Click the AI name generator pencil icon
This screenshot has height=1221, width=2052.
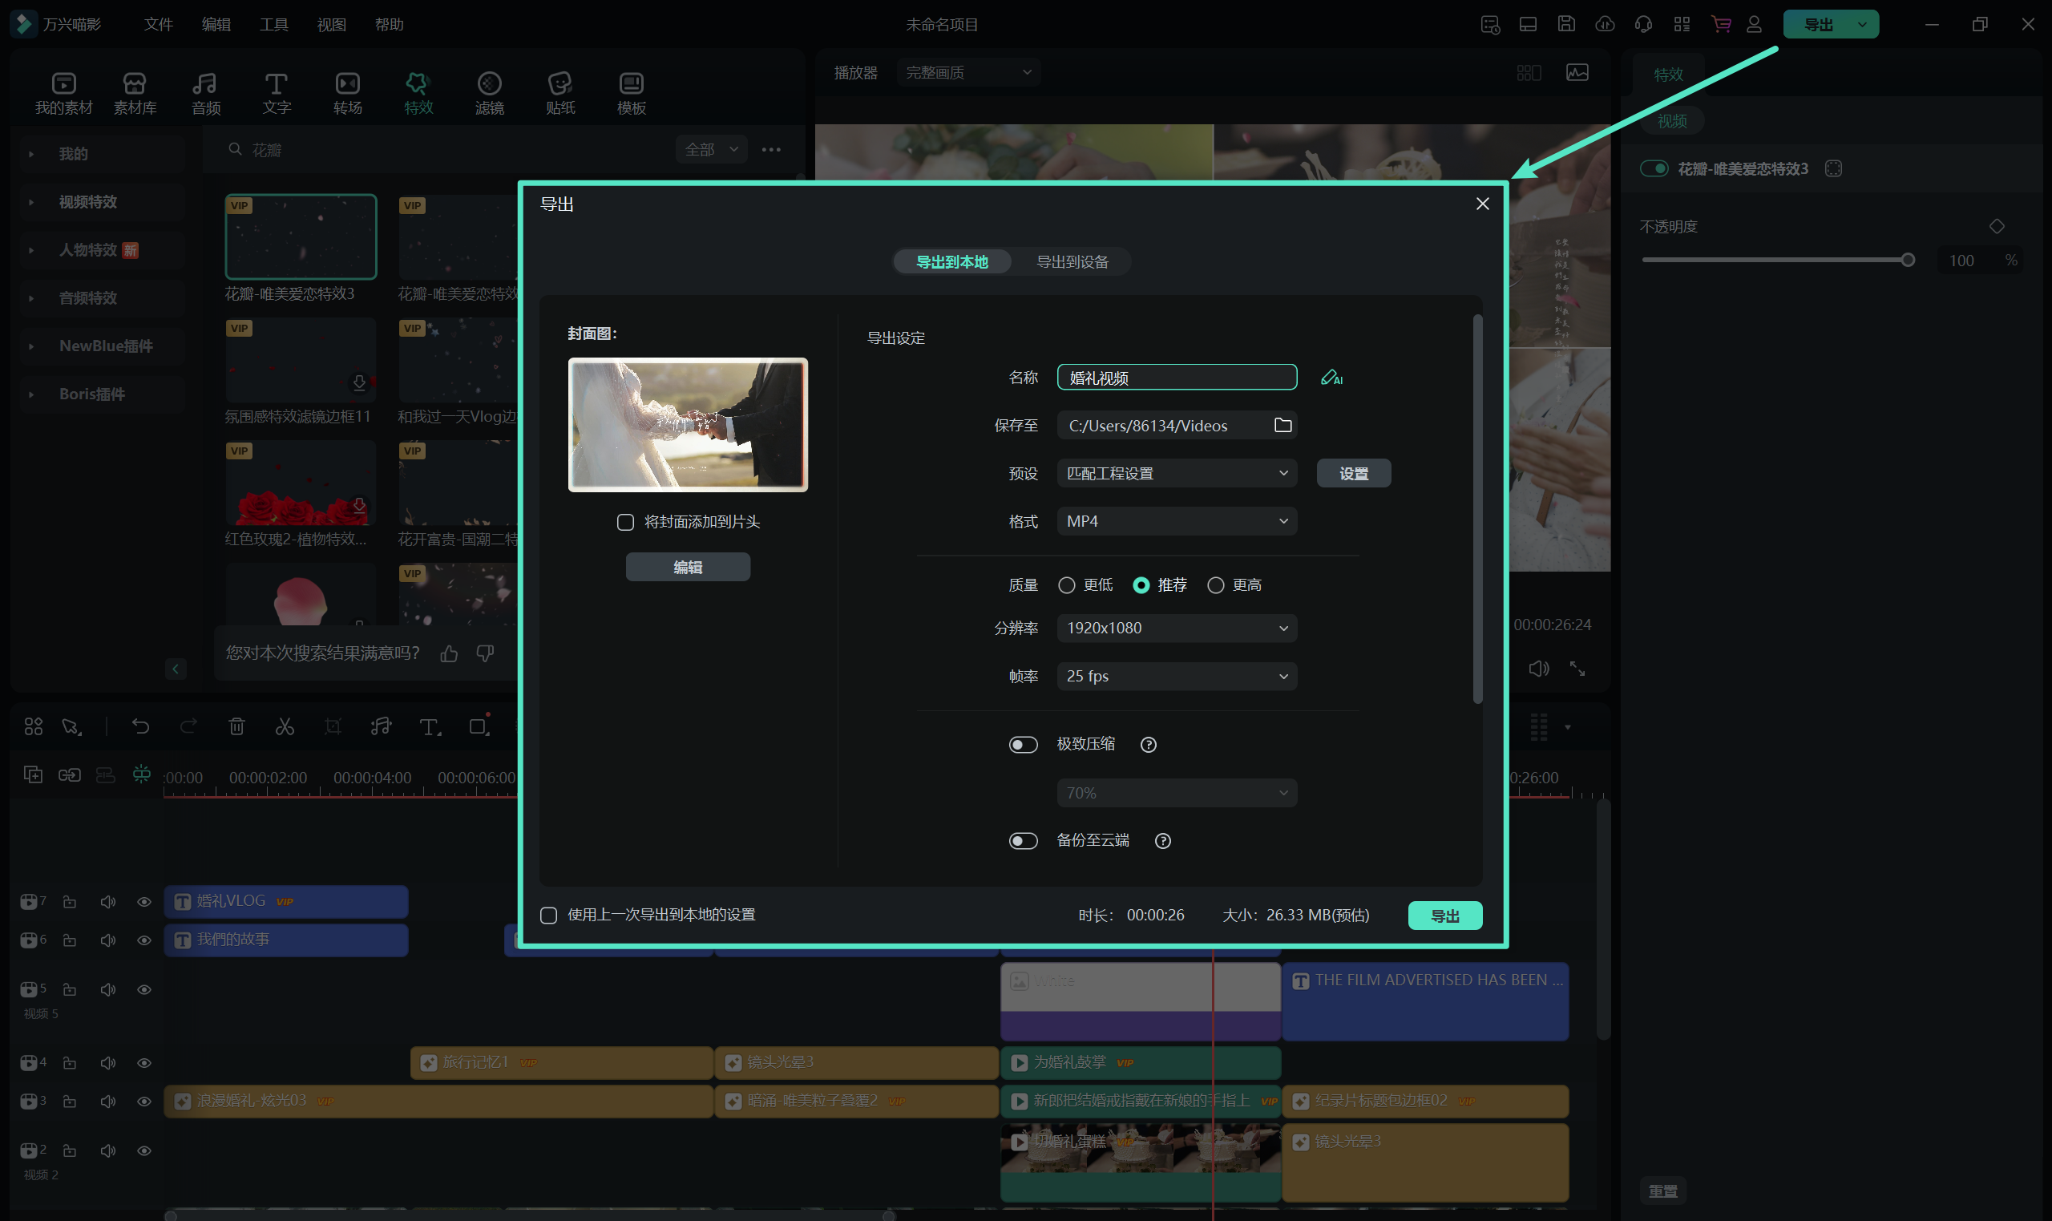1331,378
